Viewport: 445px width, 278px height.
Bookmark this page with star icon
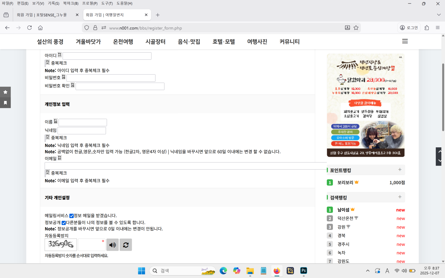[x=356, y=28]
